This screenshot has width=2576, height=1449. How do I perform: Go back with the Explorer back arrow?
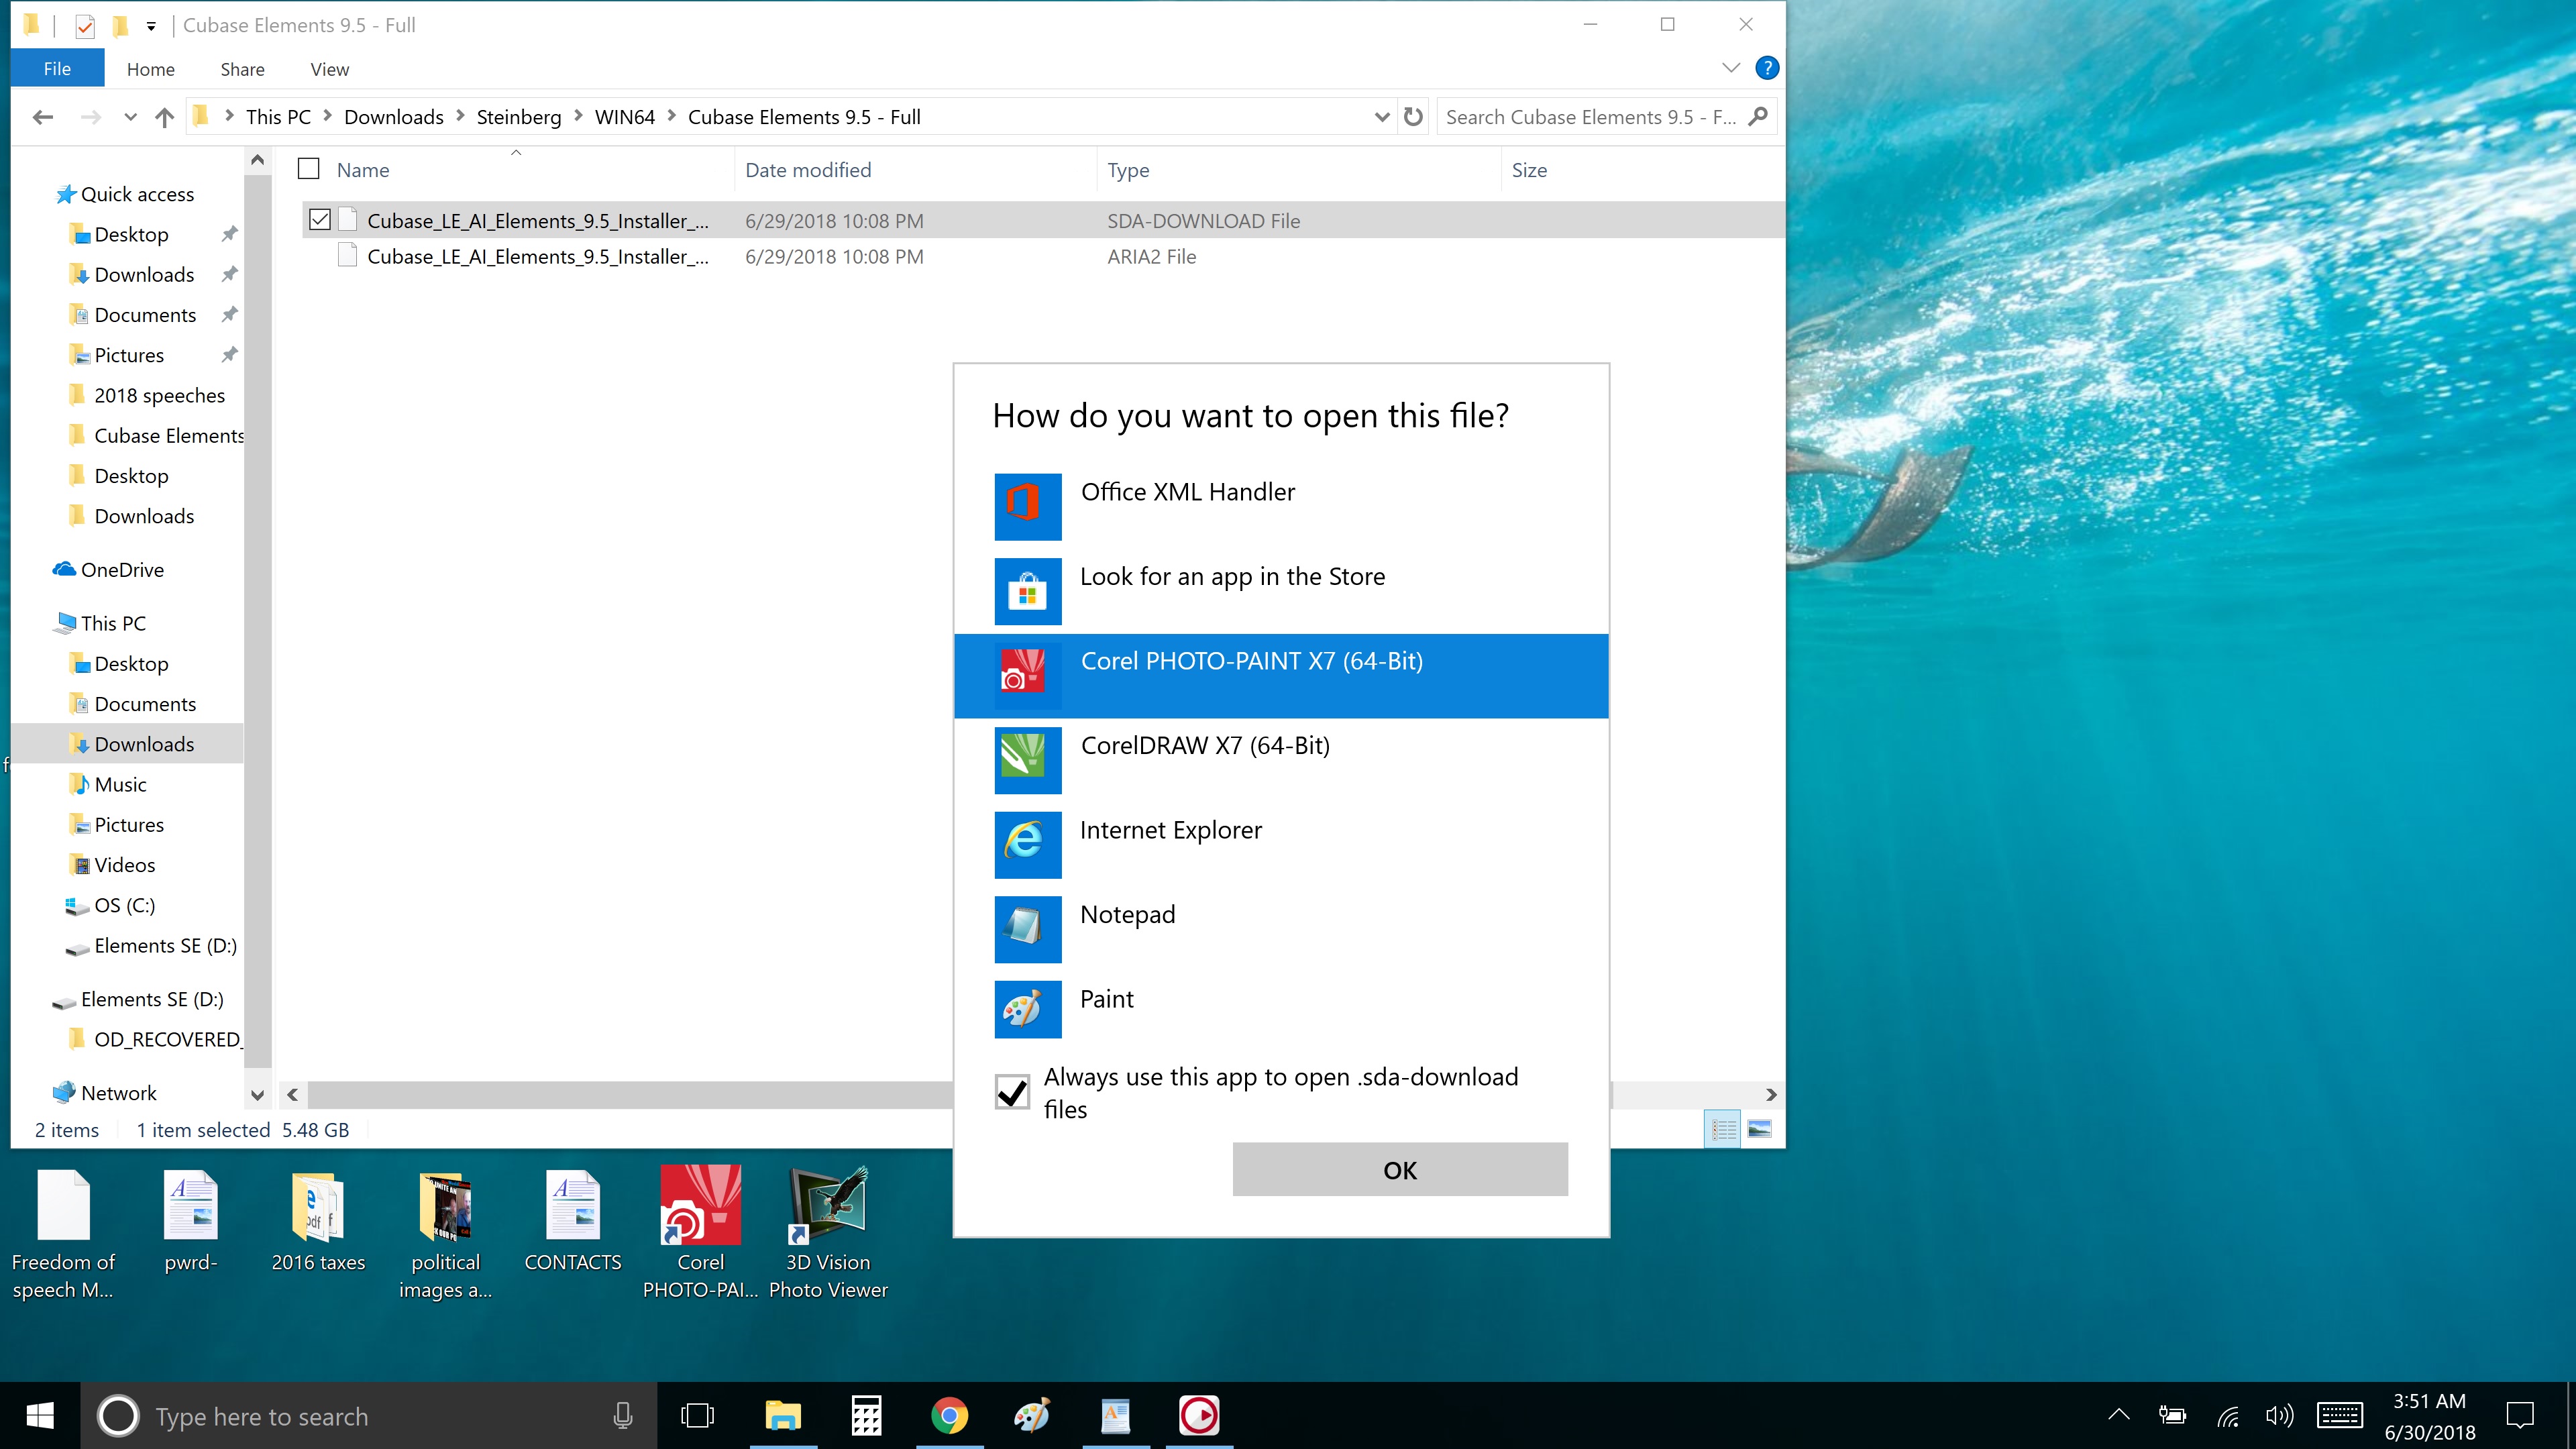(42, 117)
